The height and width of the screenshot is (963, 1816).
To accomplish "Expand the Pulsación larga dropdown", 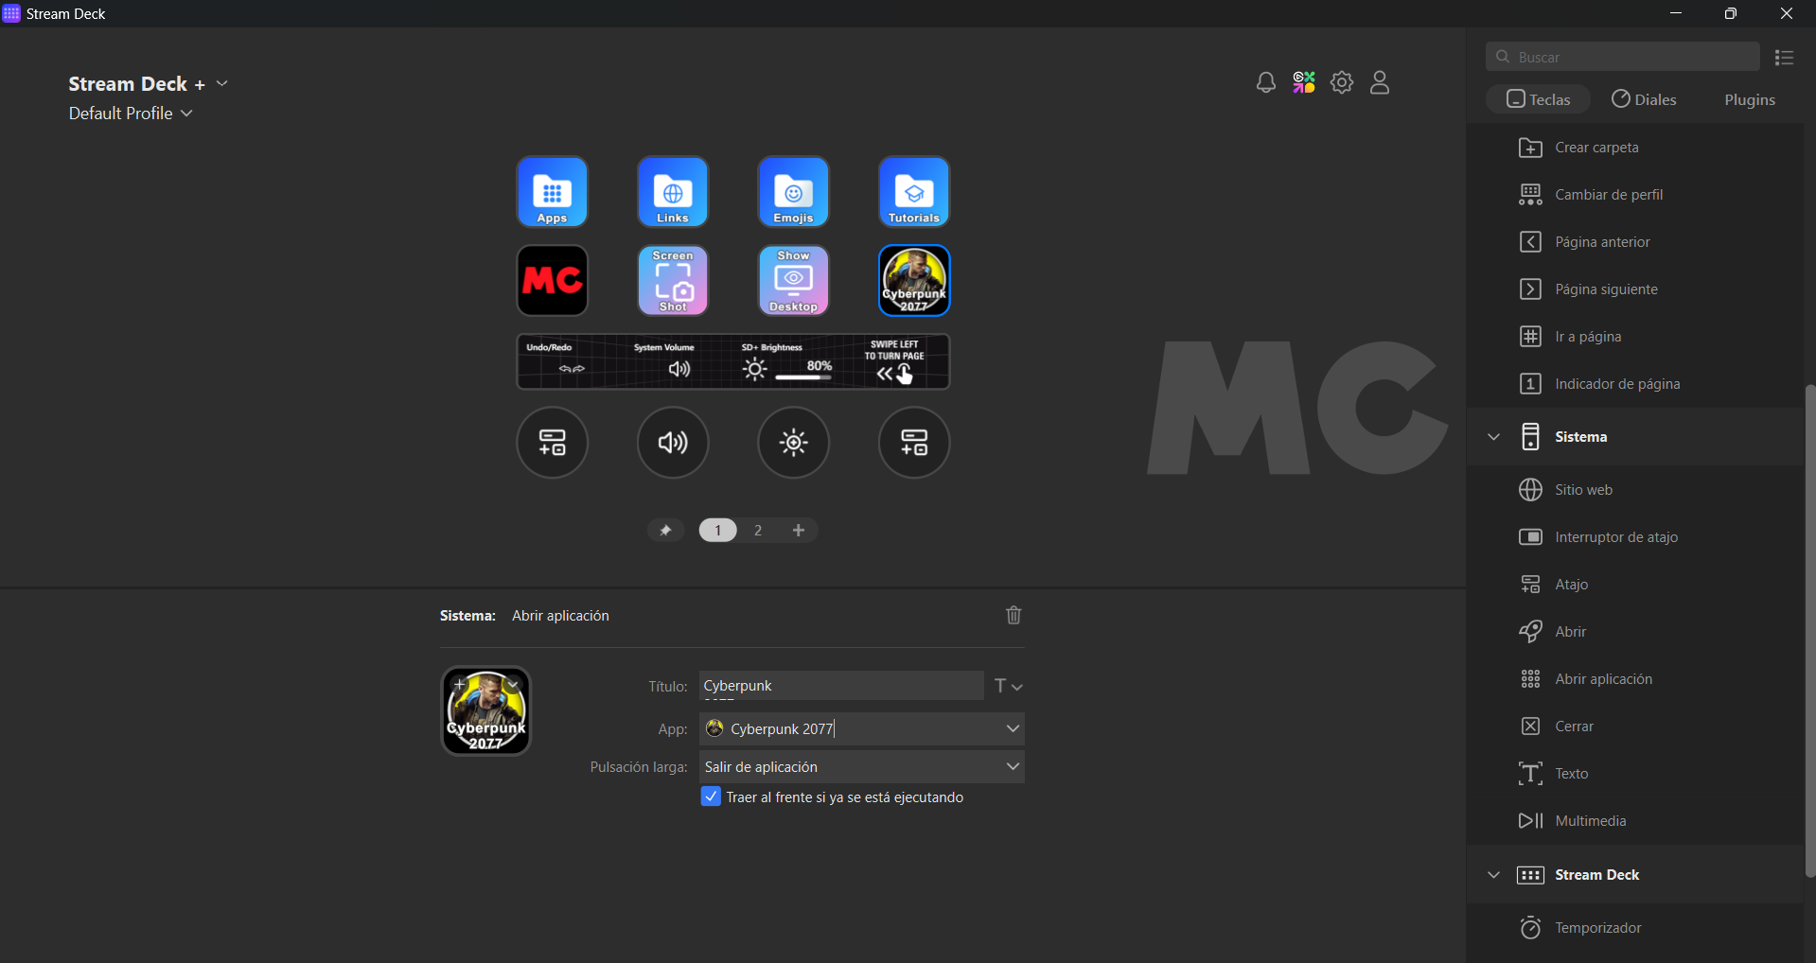I will click(1013, 766).
